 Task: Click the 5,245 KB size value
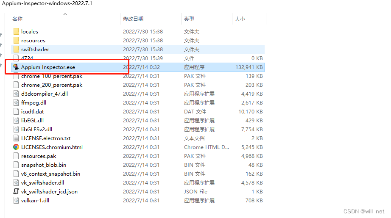252,147
